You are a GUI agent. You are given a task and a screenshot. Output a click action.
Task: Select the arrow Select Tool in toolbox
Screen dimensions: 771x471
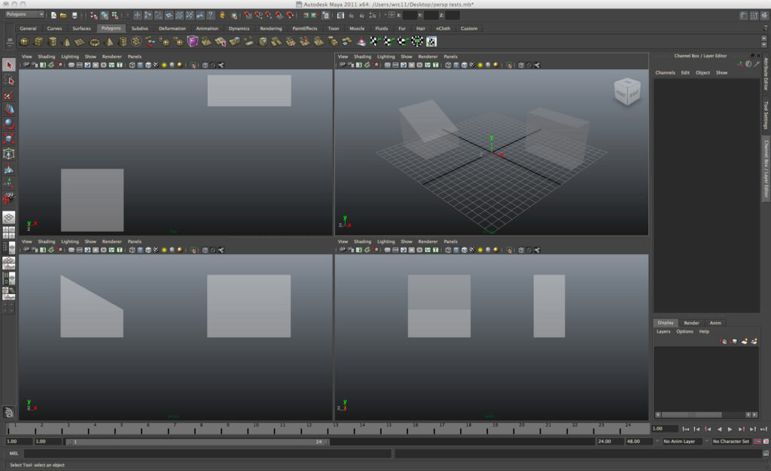(9, 65)
